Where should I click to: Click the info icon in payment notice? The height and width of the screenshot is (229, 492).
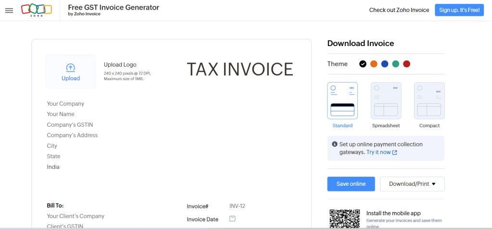[x=335, y=144]
